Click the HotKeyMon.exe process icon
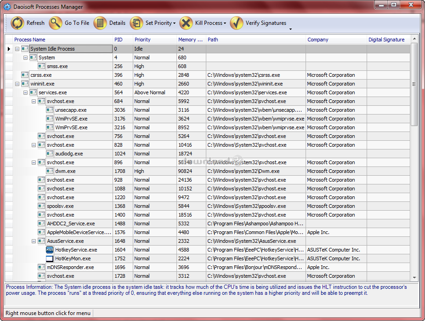 [50, 258]
